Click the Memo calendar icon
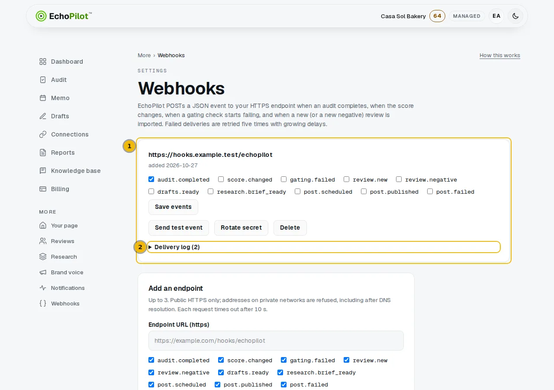This screenshot has height=390, width=554. (43, 98)
